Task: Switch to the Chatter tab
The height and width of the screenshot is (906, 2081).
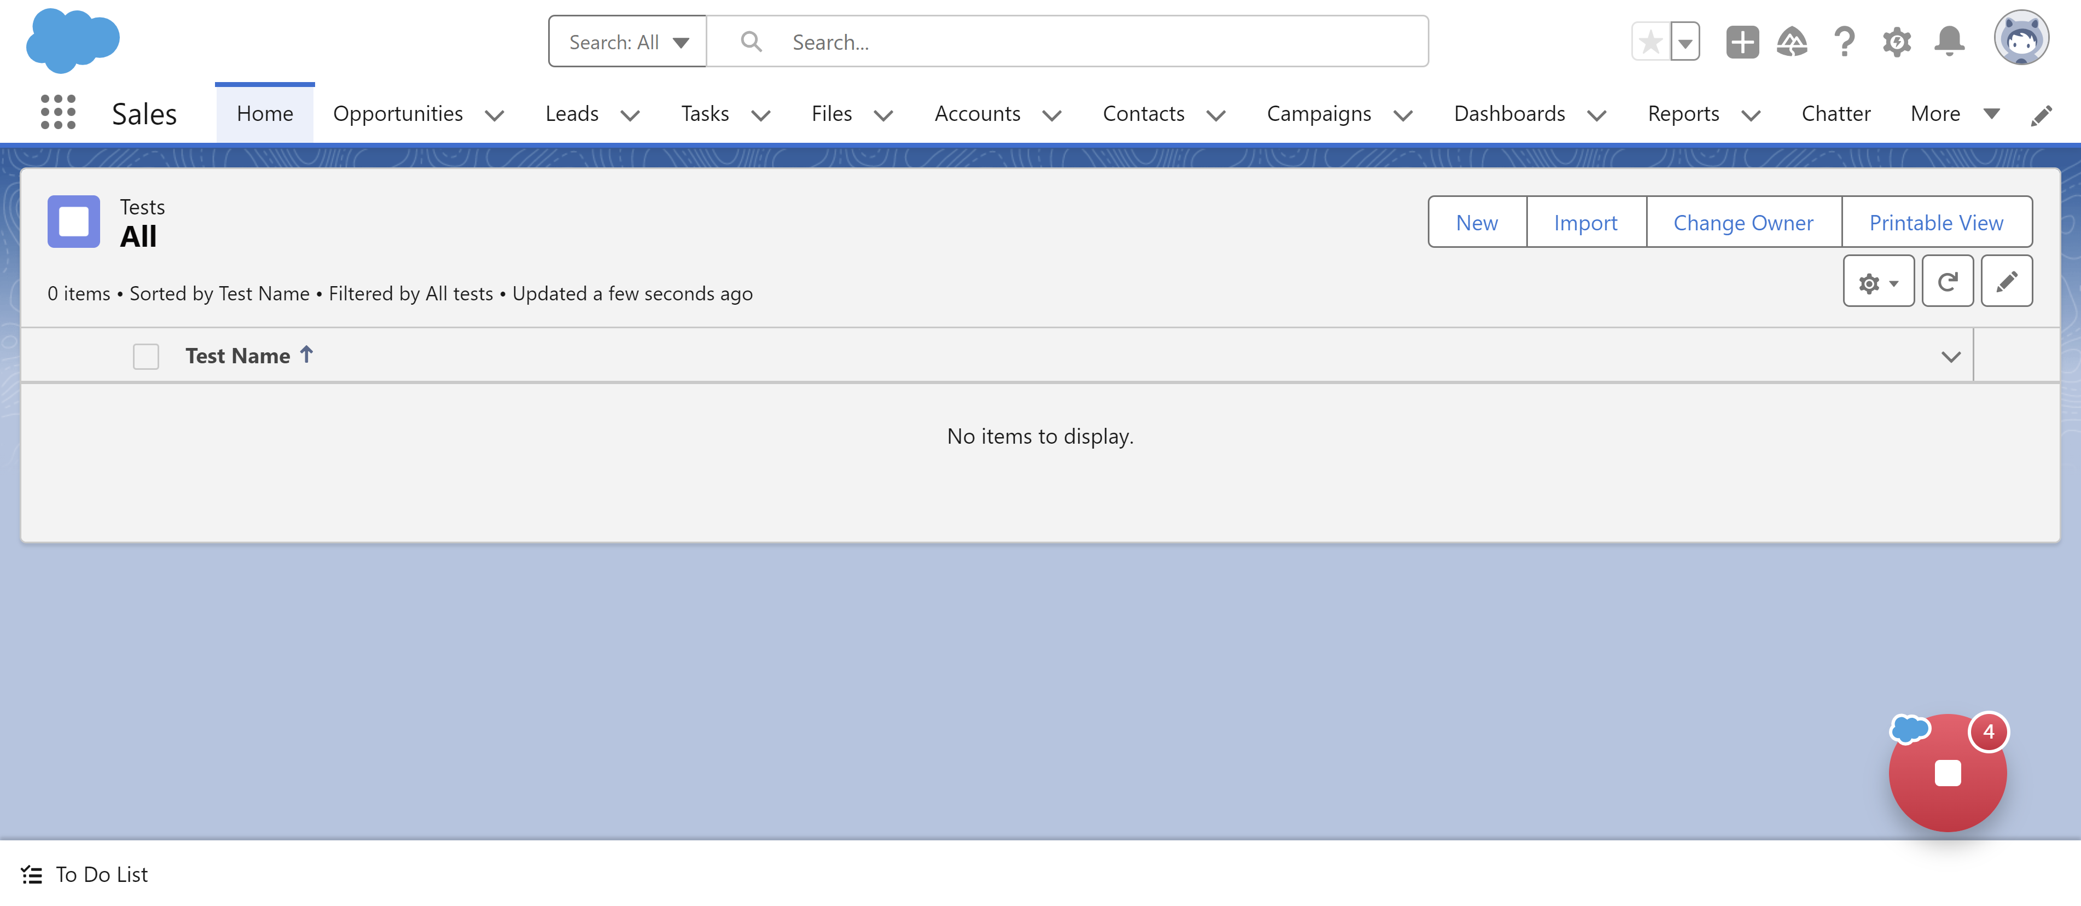Action: 1835,114
